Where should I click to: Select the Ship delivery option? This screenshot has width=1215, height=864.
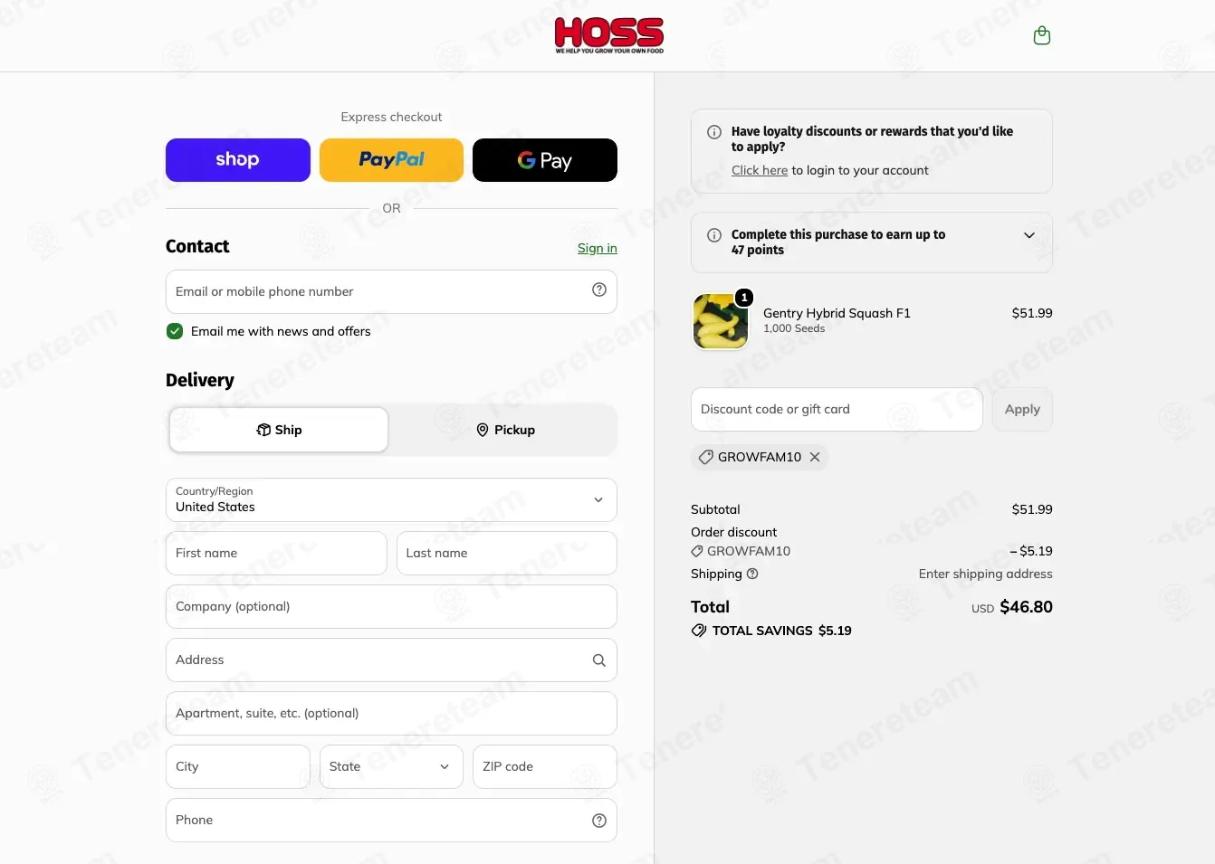click(279, 430)
